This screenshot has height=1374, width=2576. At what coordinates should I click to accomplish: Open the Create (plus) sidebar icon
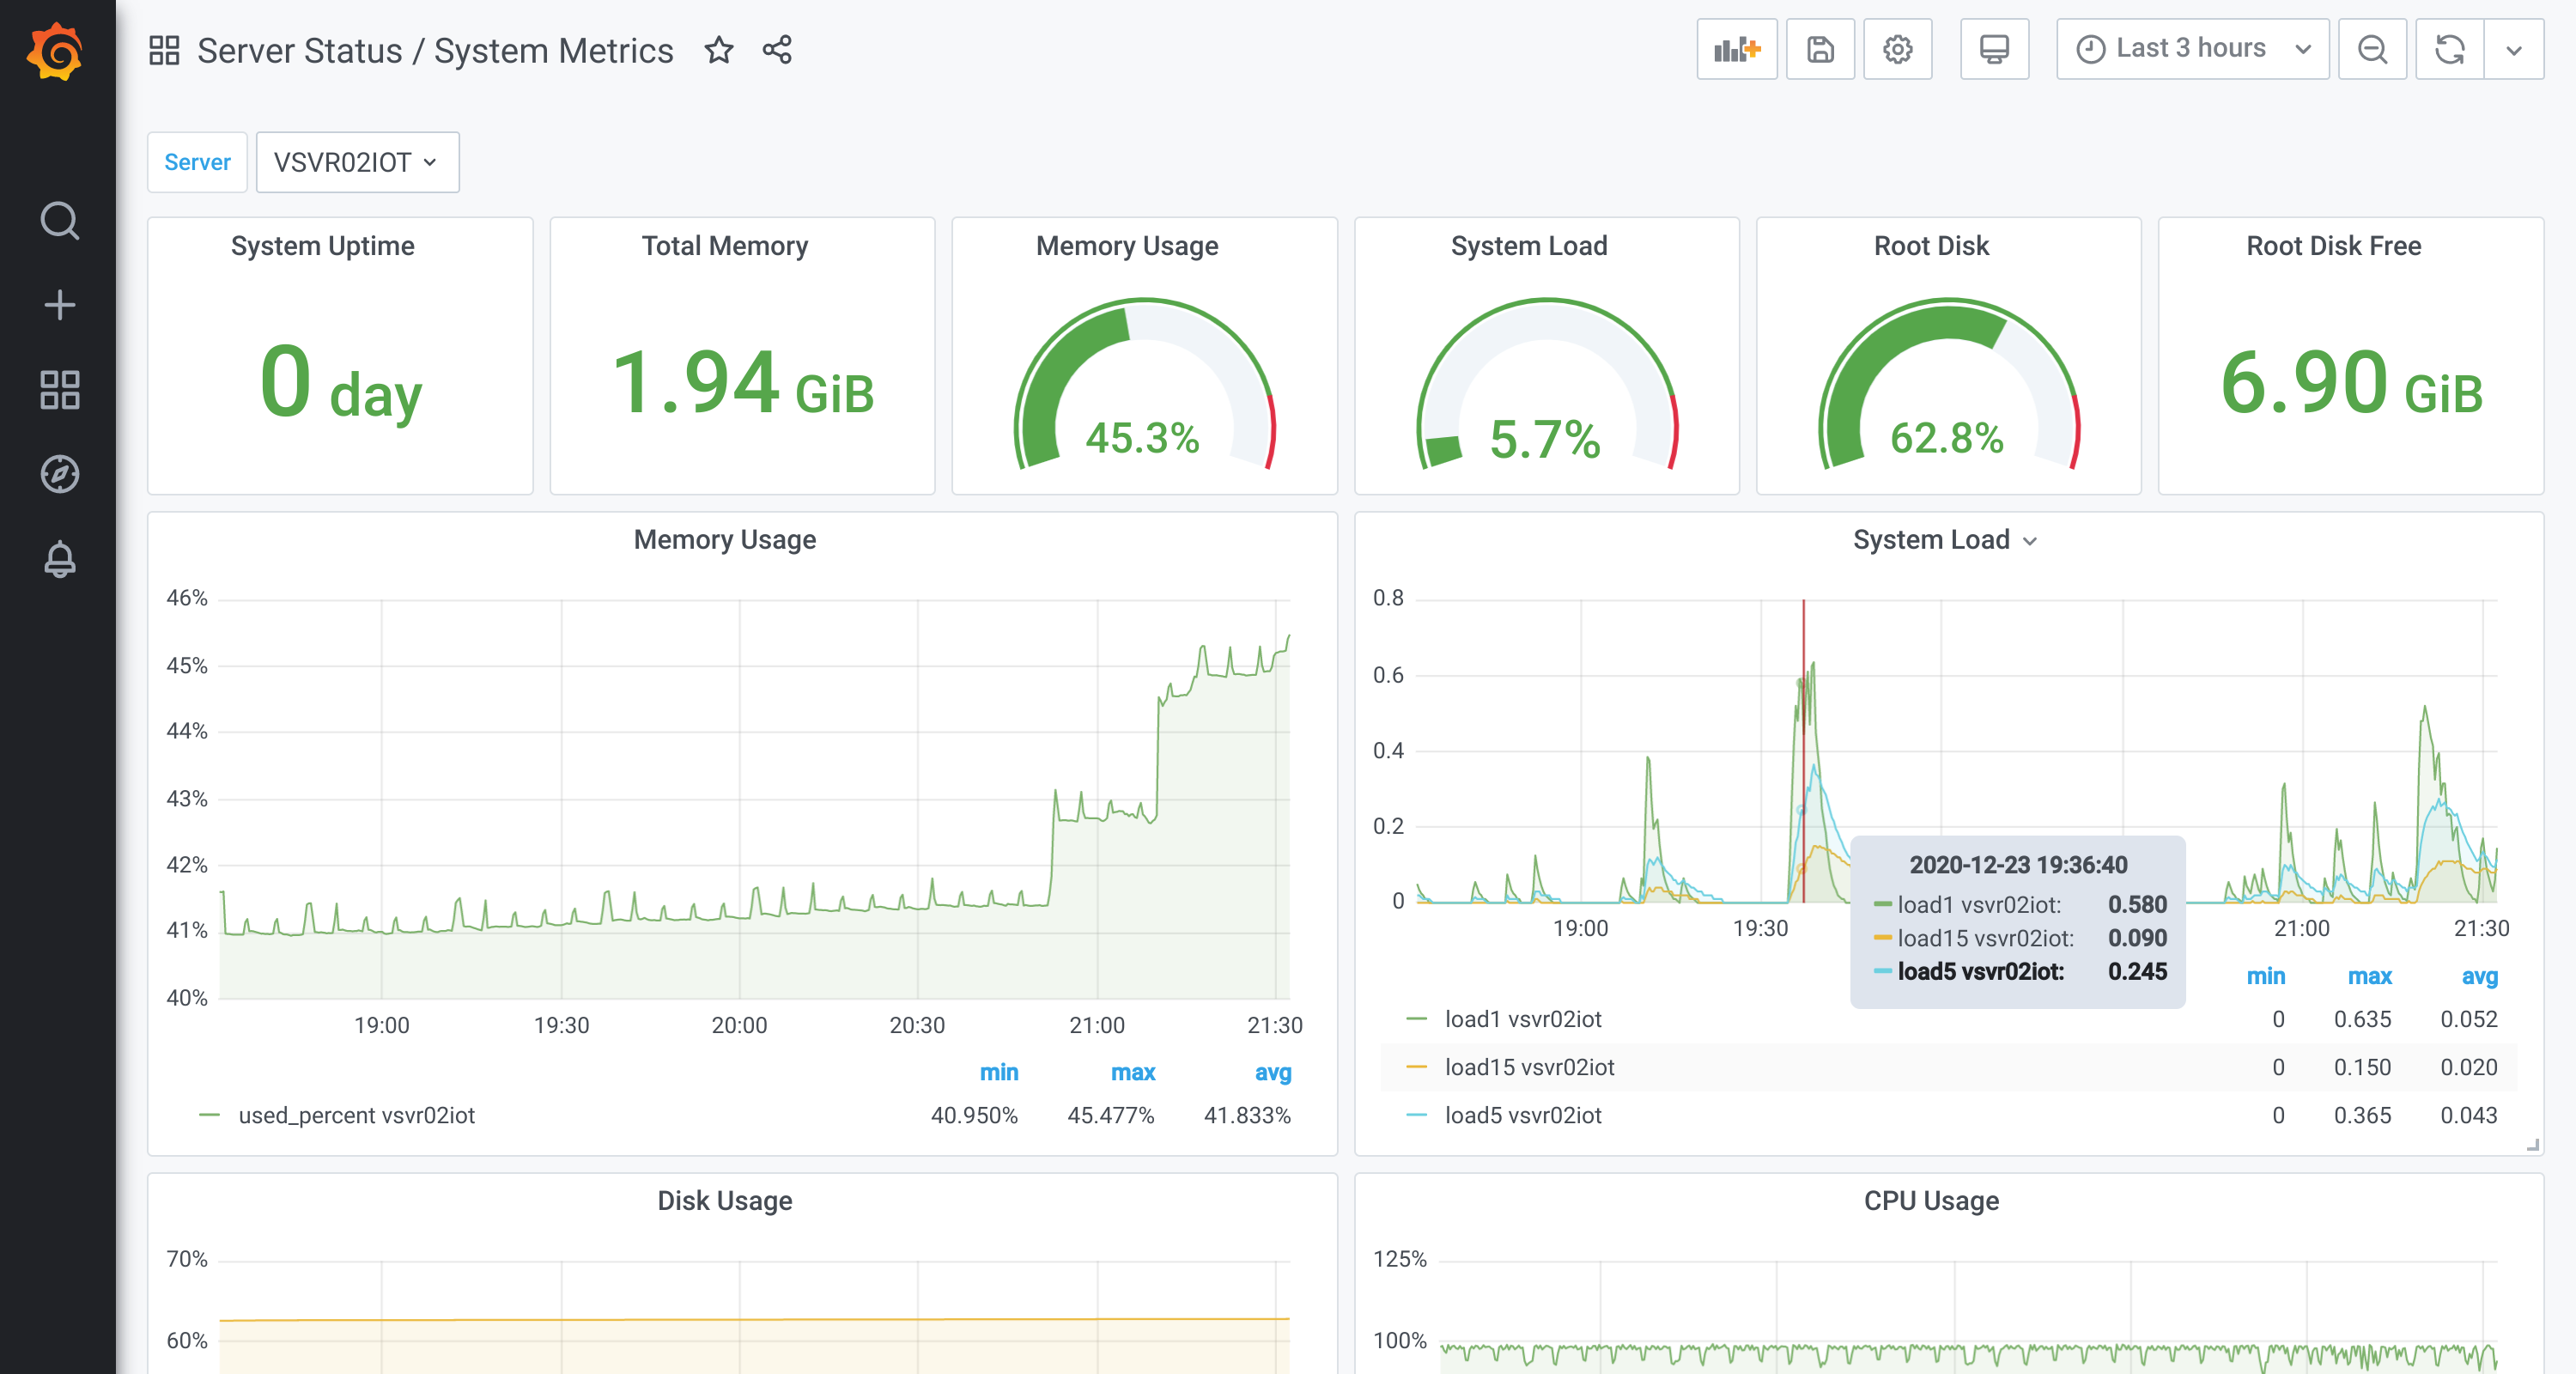coord(60,304)
